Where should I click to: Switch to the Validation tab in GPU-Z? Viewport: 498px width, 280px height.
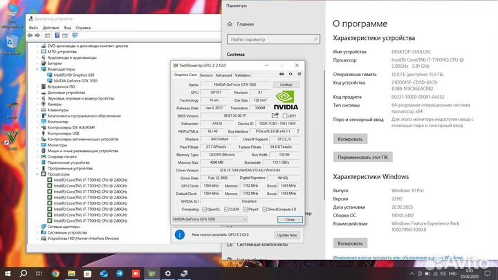[x=243, y=75]
